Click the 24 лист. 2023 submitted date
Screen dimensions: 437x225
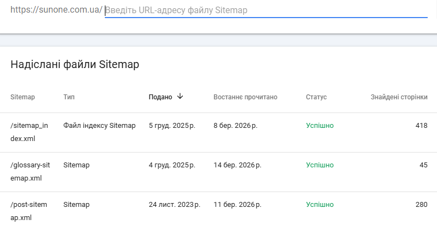[174, 205]
